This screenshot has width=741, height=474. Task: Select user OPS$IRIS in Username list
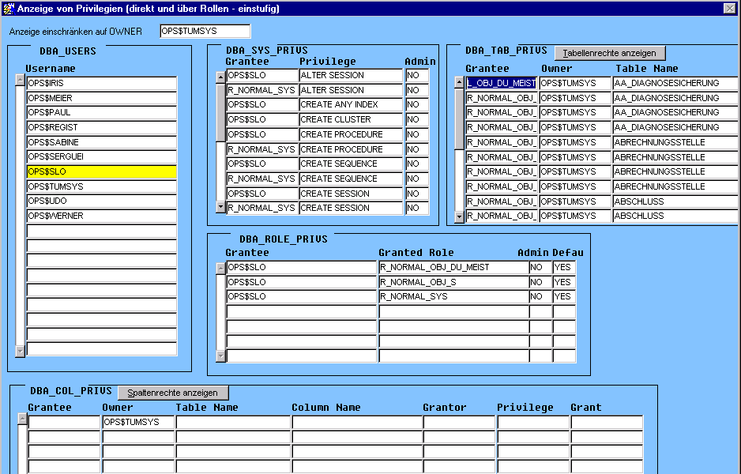click(101, 83)
